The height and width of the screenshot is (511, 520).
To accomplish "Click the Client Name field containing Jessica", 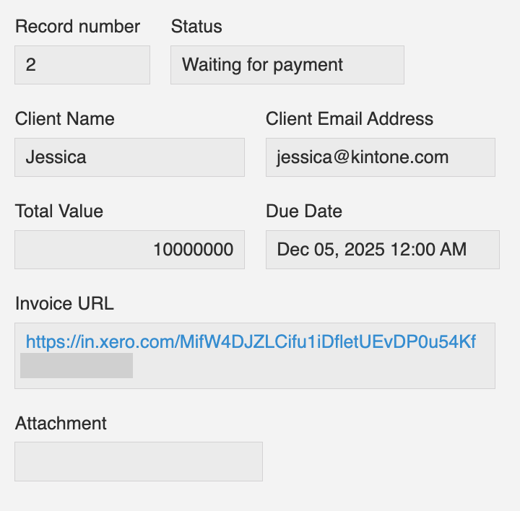I will [129, 157].
